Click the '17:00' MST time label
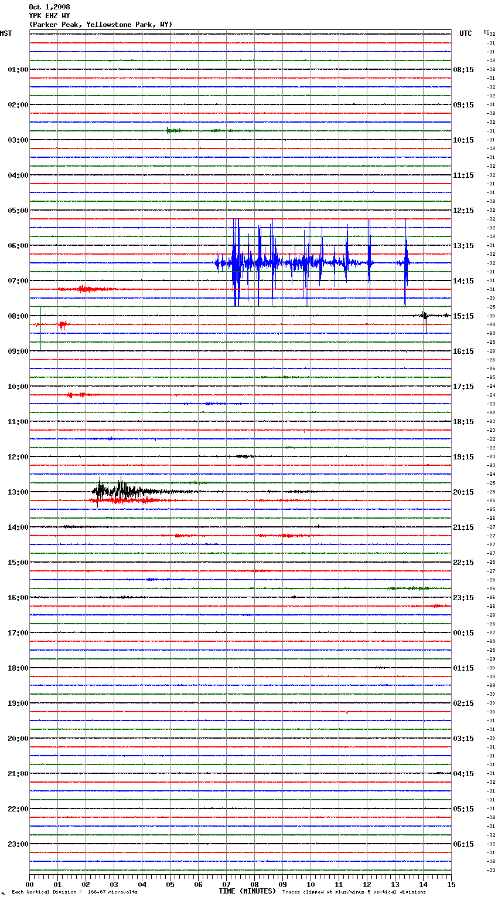Screen dimensions: 498x900 click(x=18, y=633)
